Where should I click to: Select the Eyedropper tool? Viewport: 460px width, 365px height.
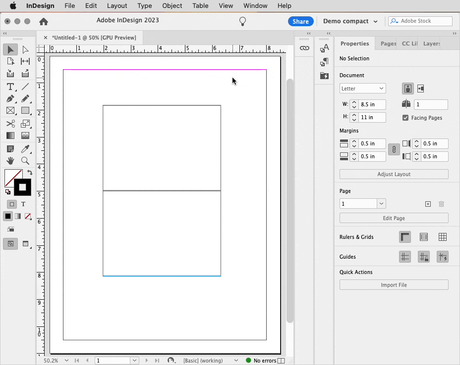point(25,149)
